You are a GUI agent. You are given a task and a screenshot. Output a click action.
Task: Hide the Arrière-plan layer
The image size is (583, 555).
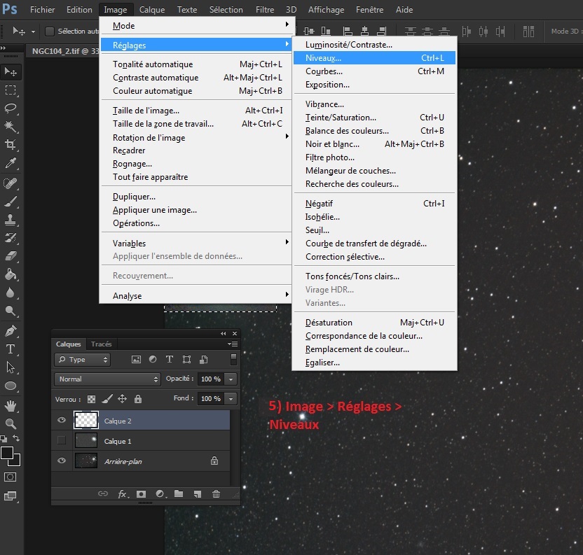point(62,461)
